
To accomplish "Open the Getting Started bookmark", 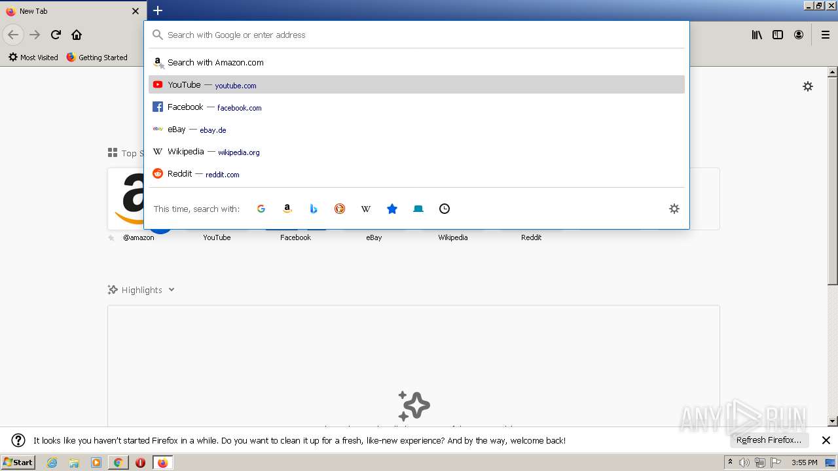I will click(x=97, y=58).
